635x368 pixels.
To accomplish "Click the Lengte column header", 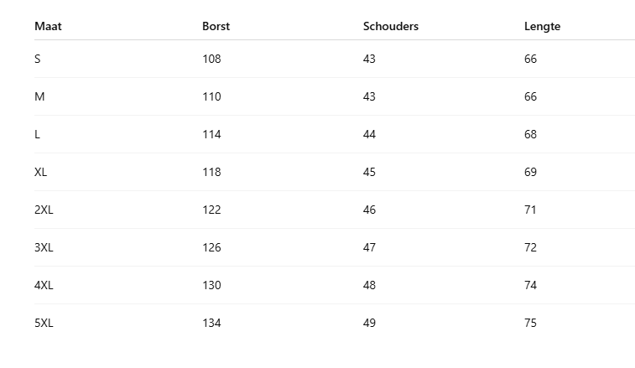I will tap(542, 26).
